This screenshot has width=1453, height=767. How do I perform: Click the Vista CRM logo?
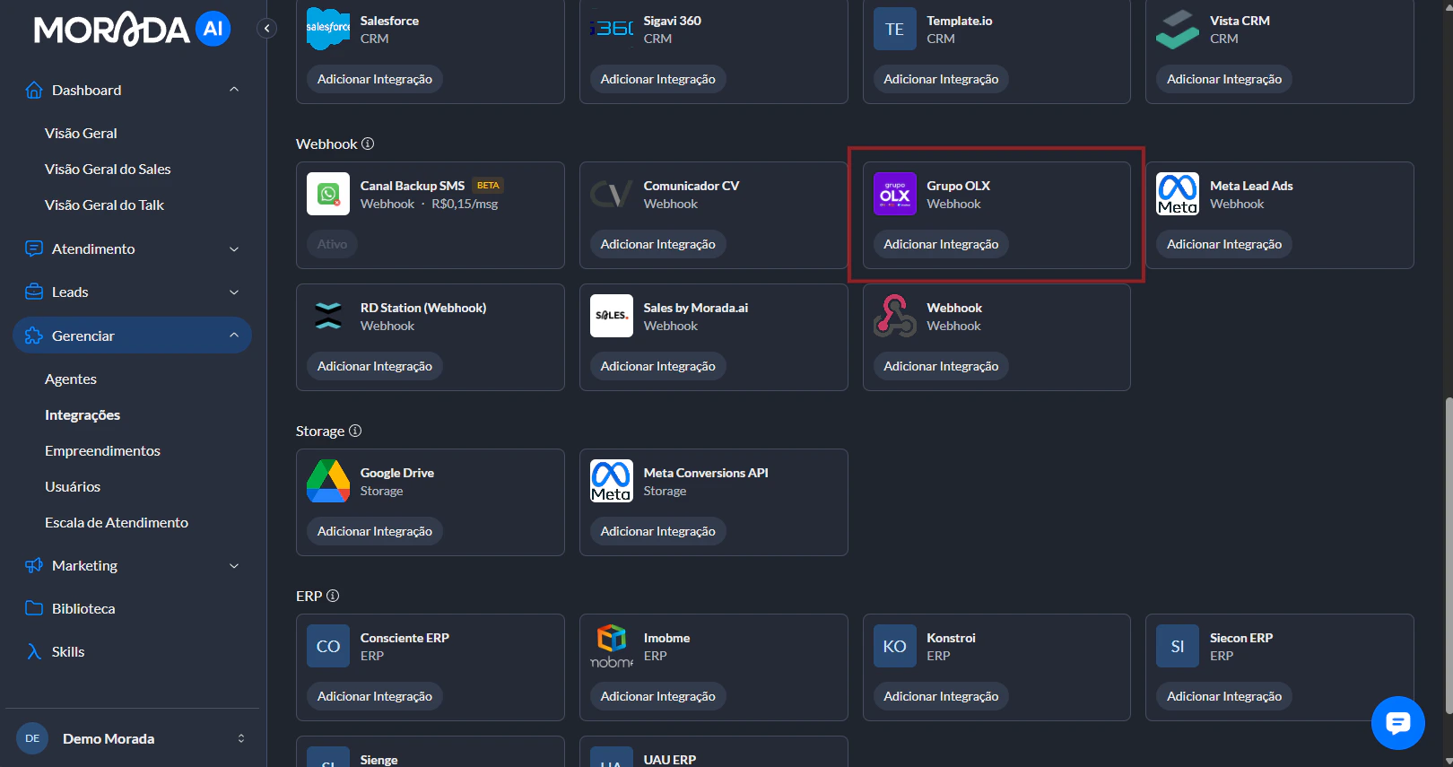(1178, 29)
